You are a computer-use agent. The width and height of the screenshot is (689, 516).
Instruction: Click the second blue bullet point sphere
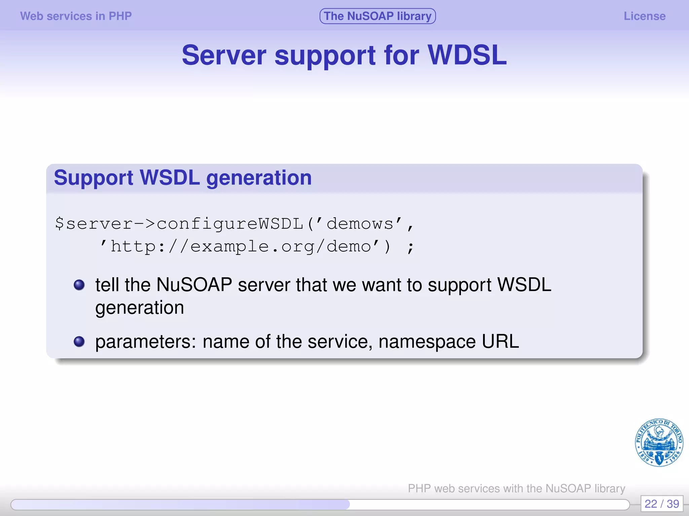pyautogui.click(x=79, y=342)
